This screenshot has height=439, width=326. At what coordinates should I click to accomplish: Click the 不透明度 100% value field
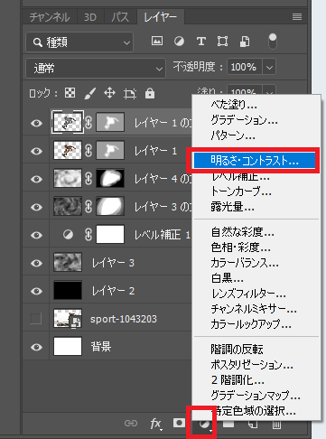click(x=244, y=67)
